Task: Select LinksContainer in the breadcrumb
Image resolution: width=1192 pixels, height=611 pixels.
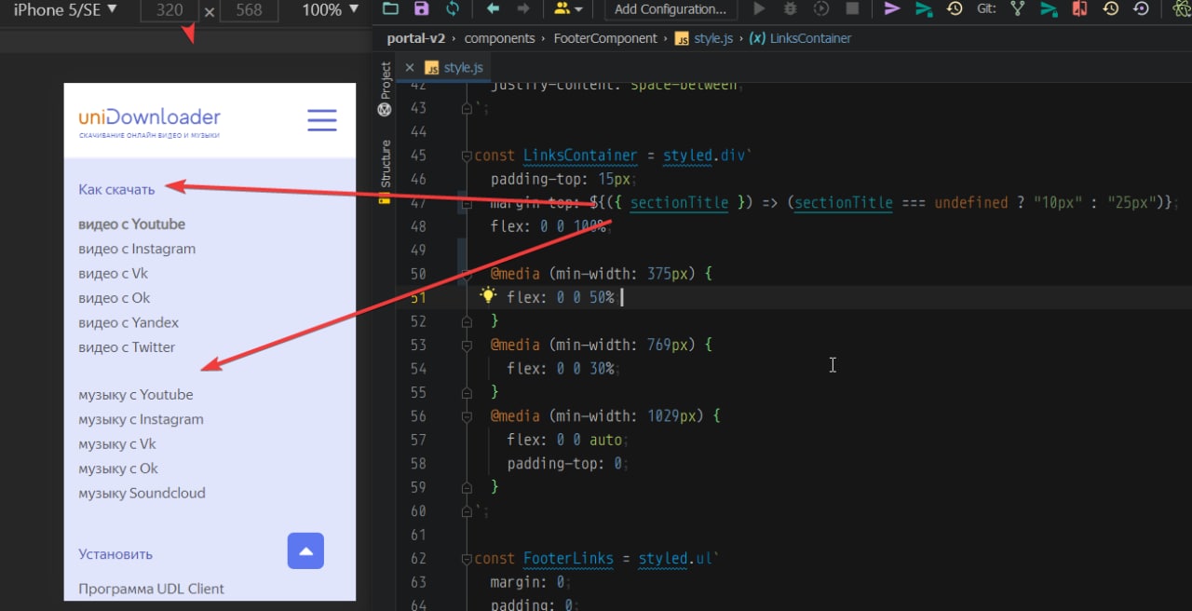Action: point(801,38)
